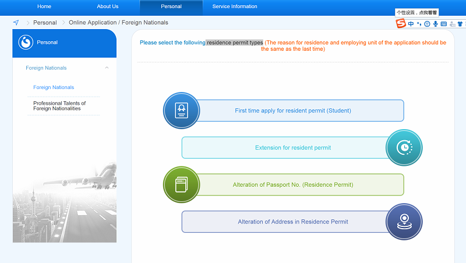466x263 pixels.
Task: Choose First time apply for resident permit (Student)
Action: pyautogui.click(x=293, y=111)
